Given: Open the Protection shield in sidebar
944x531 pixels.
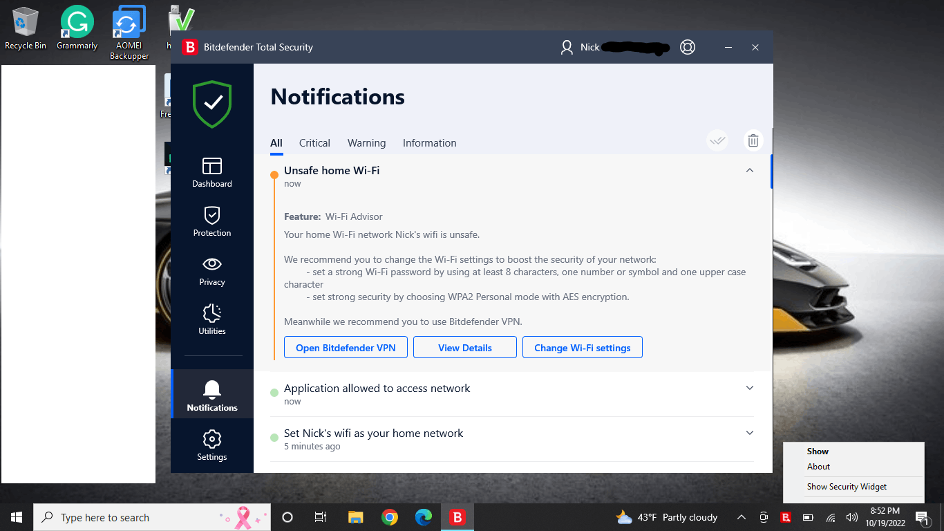Looking at the screenshot, I should [x=212, y=222].
